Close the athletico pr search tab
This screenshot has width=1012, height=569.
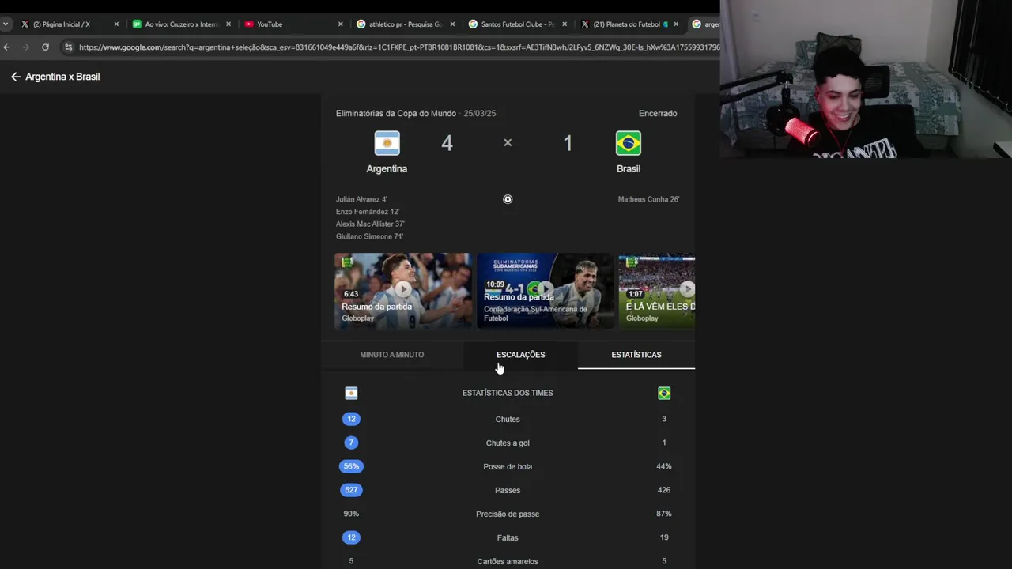coord(453,24)
